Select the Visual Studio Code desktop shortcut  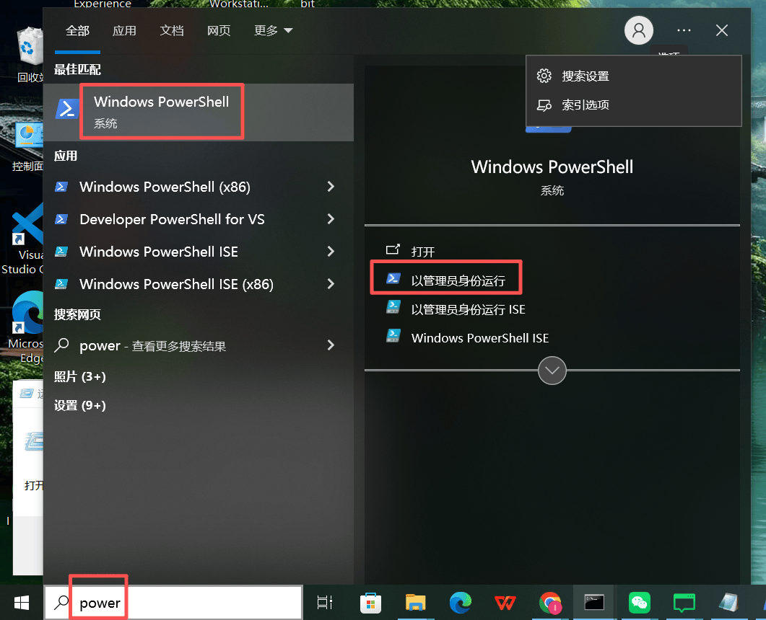coord(23,239)
